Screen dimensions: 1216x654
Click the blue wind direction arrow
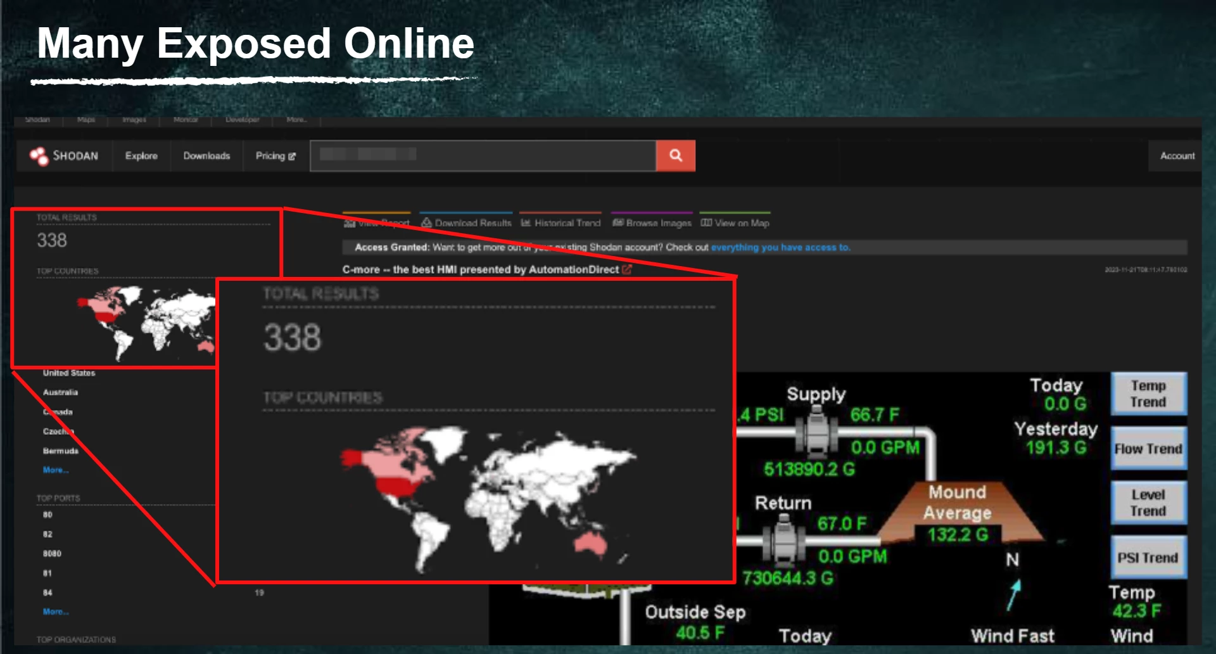(1014, 594)
